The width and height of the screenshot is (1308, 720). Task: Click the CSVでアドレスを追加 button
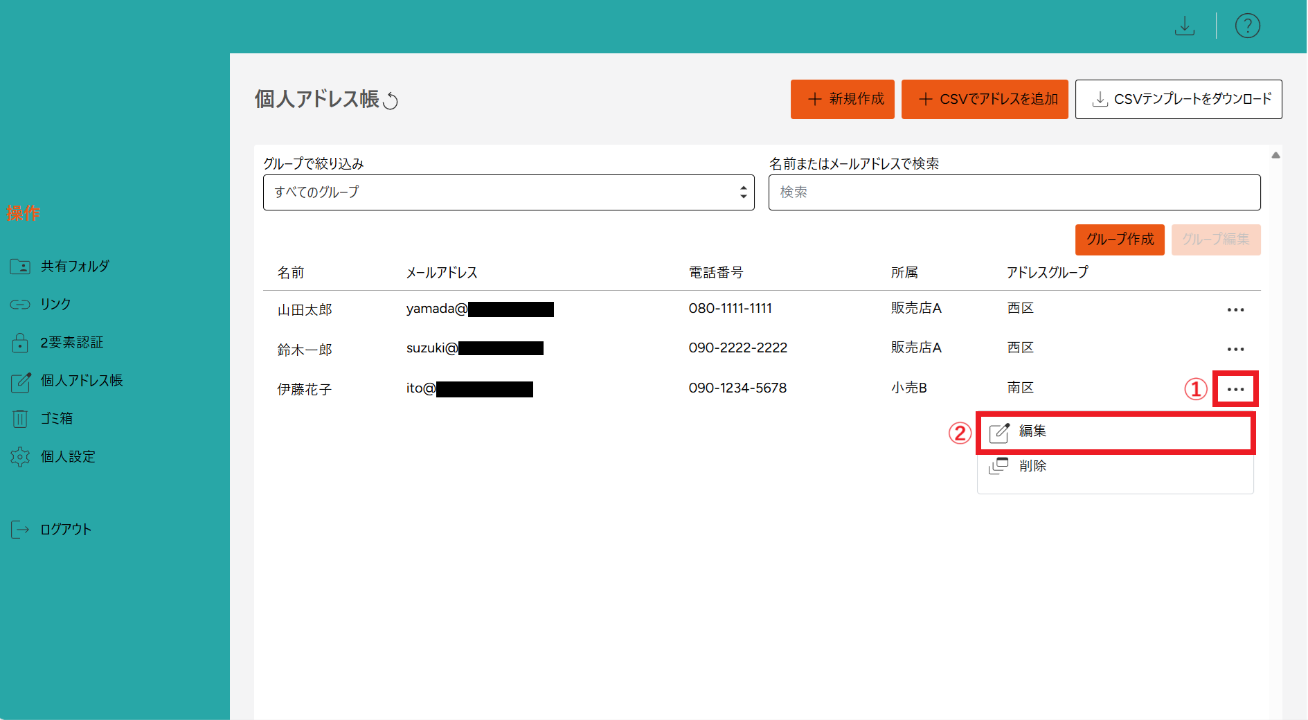985,100
